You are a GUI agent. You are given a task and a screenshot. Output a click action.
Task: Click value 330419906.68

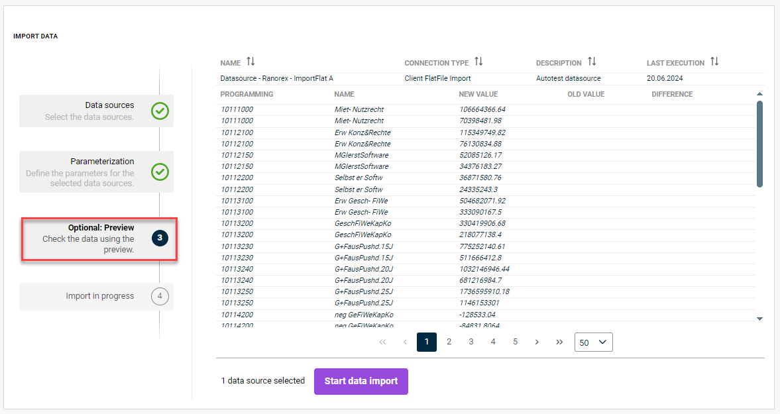[482, 223]
